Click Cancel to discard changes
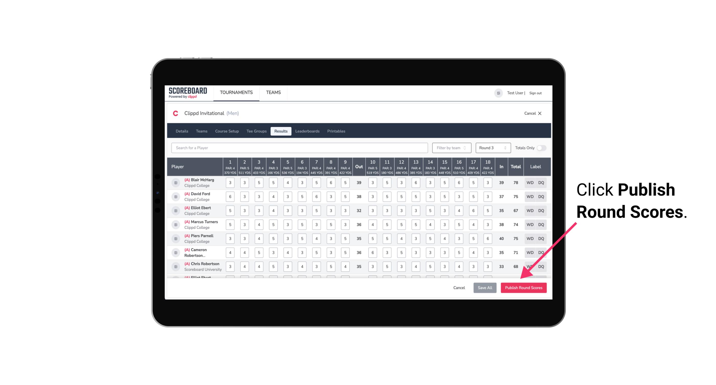716x385 pixels. click(x=458, y=287)
